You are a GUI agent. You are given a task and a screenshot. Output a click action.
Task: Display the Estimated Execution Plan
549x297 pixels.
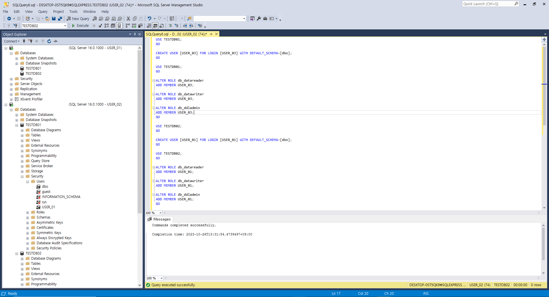pyautogui.click(x=107, y=26)
